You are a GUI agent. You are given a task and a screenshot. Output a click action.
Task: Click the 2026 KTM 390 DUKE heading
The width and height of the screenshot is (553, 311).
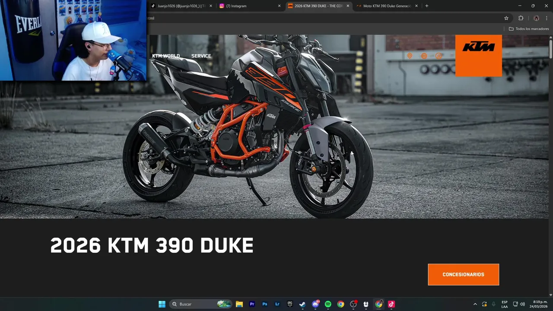(152, 245)
